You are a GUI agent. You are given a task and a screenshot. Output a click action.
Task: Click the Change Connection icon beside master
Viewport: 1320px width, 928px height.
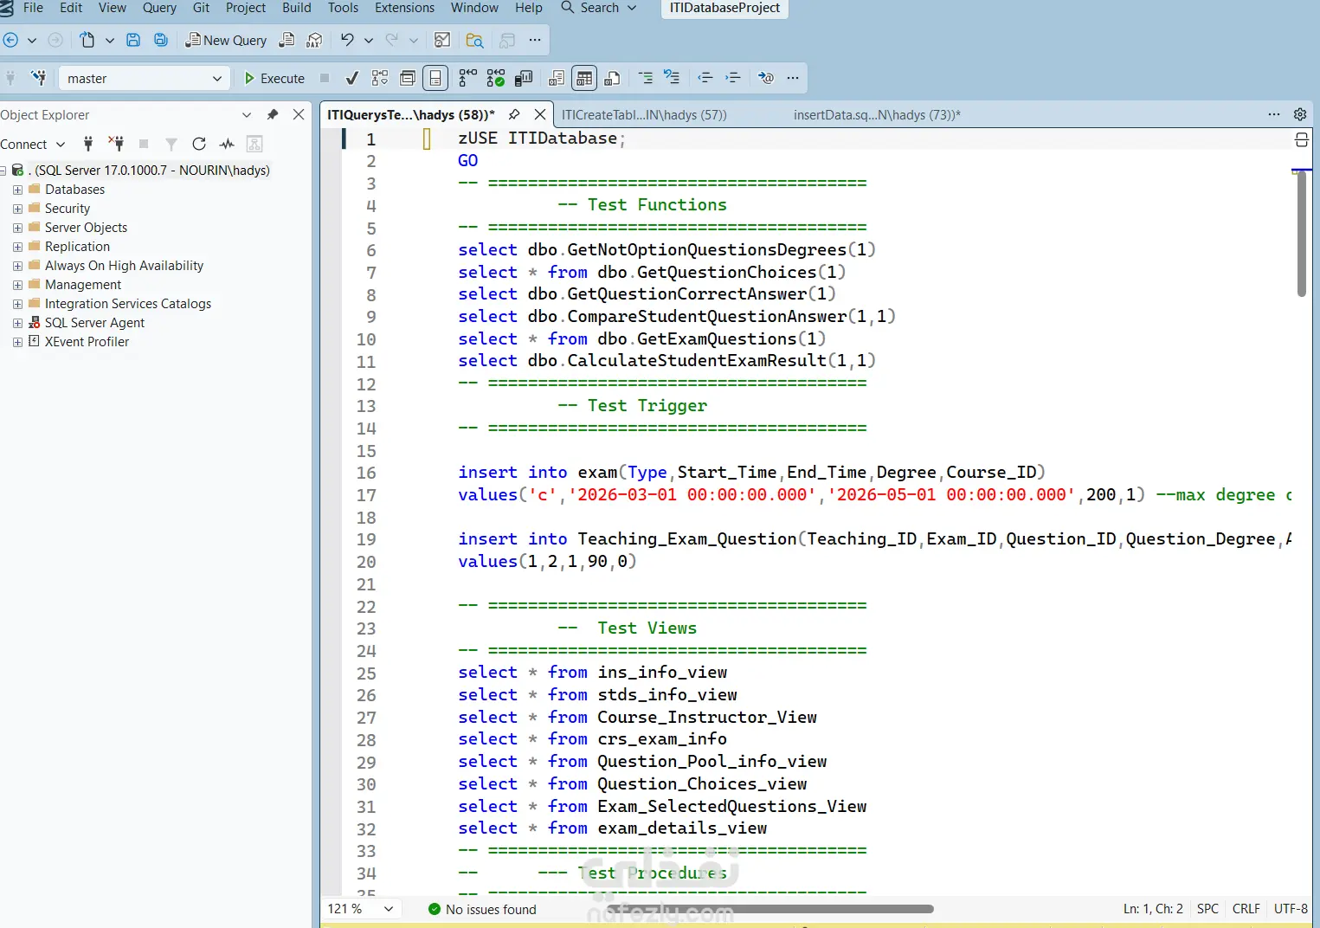[38, 78]
